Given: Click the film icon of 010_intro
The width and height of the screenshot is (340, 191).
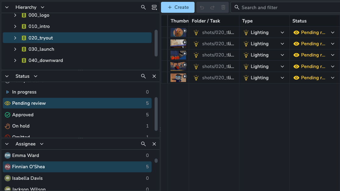Looking at the screenshot, I should tap(24, 26).
